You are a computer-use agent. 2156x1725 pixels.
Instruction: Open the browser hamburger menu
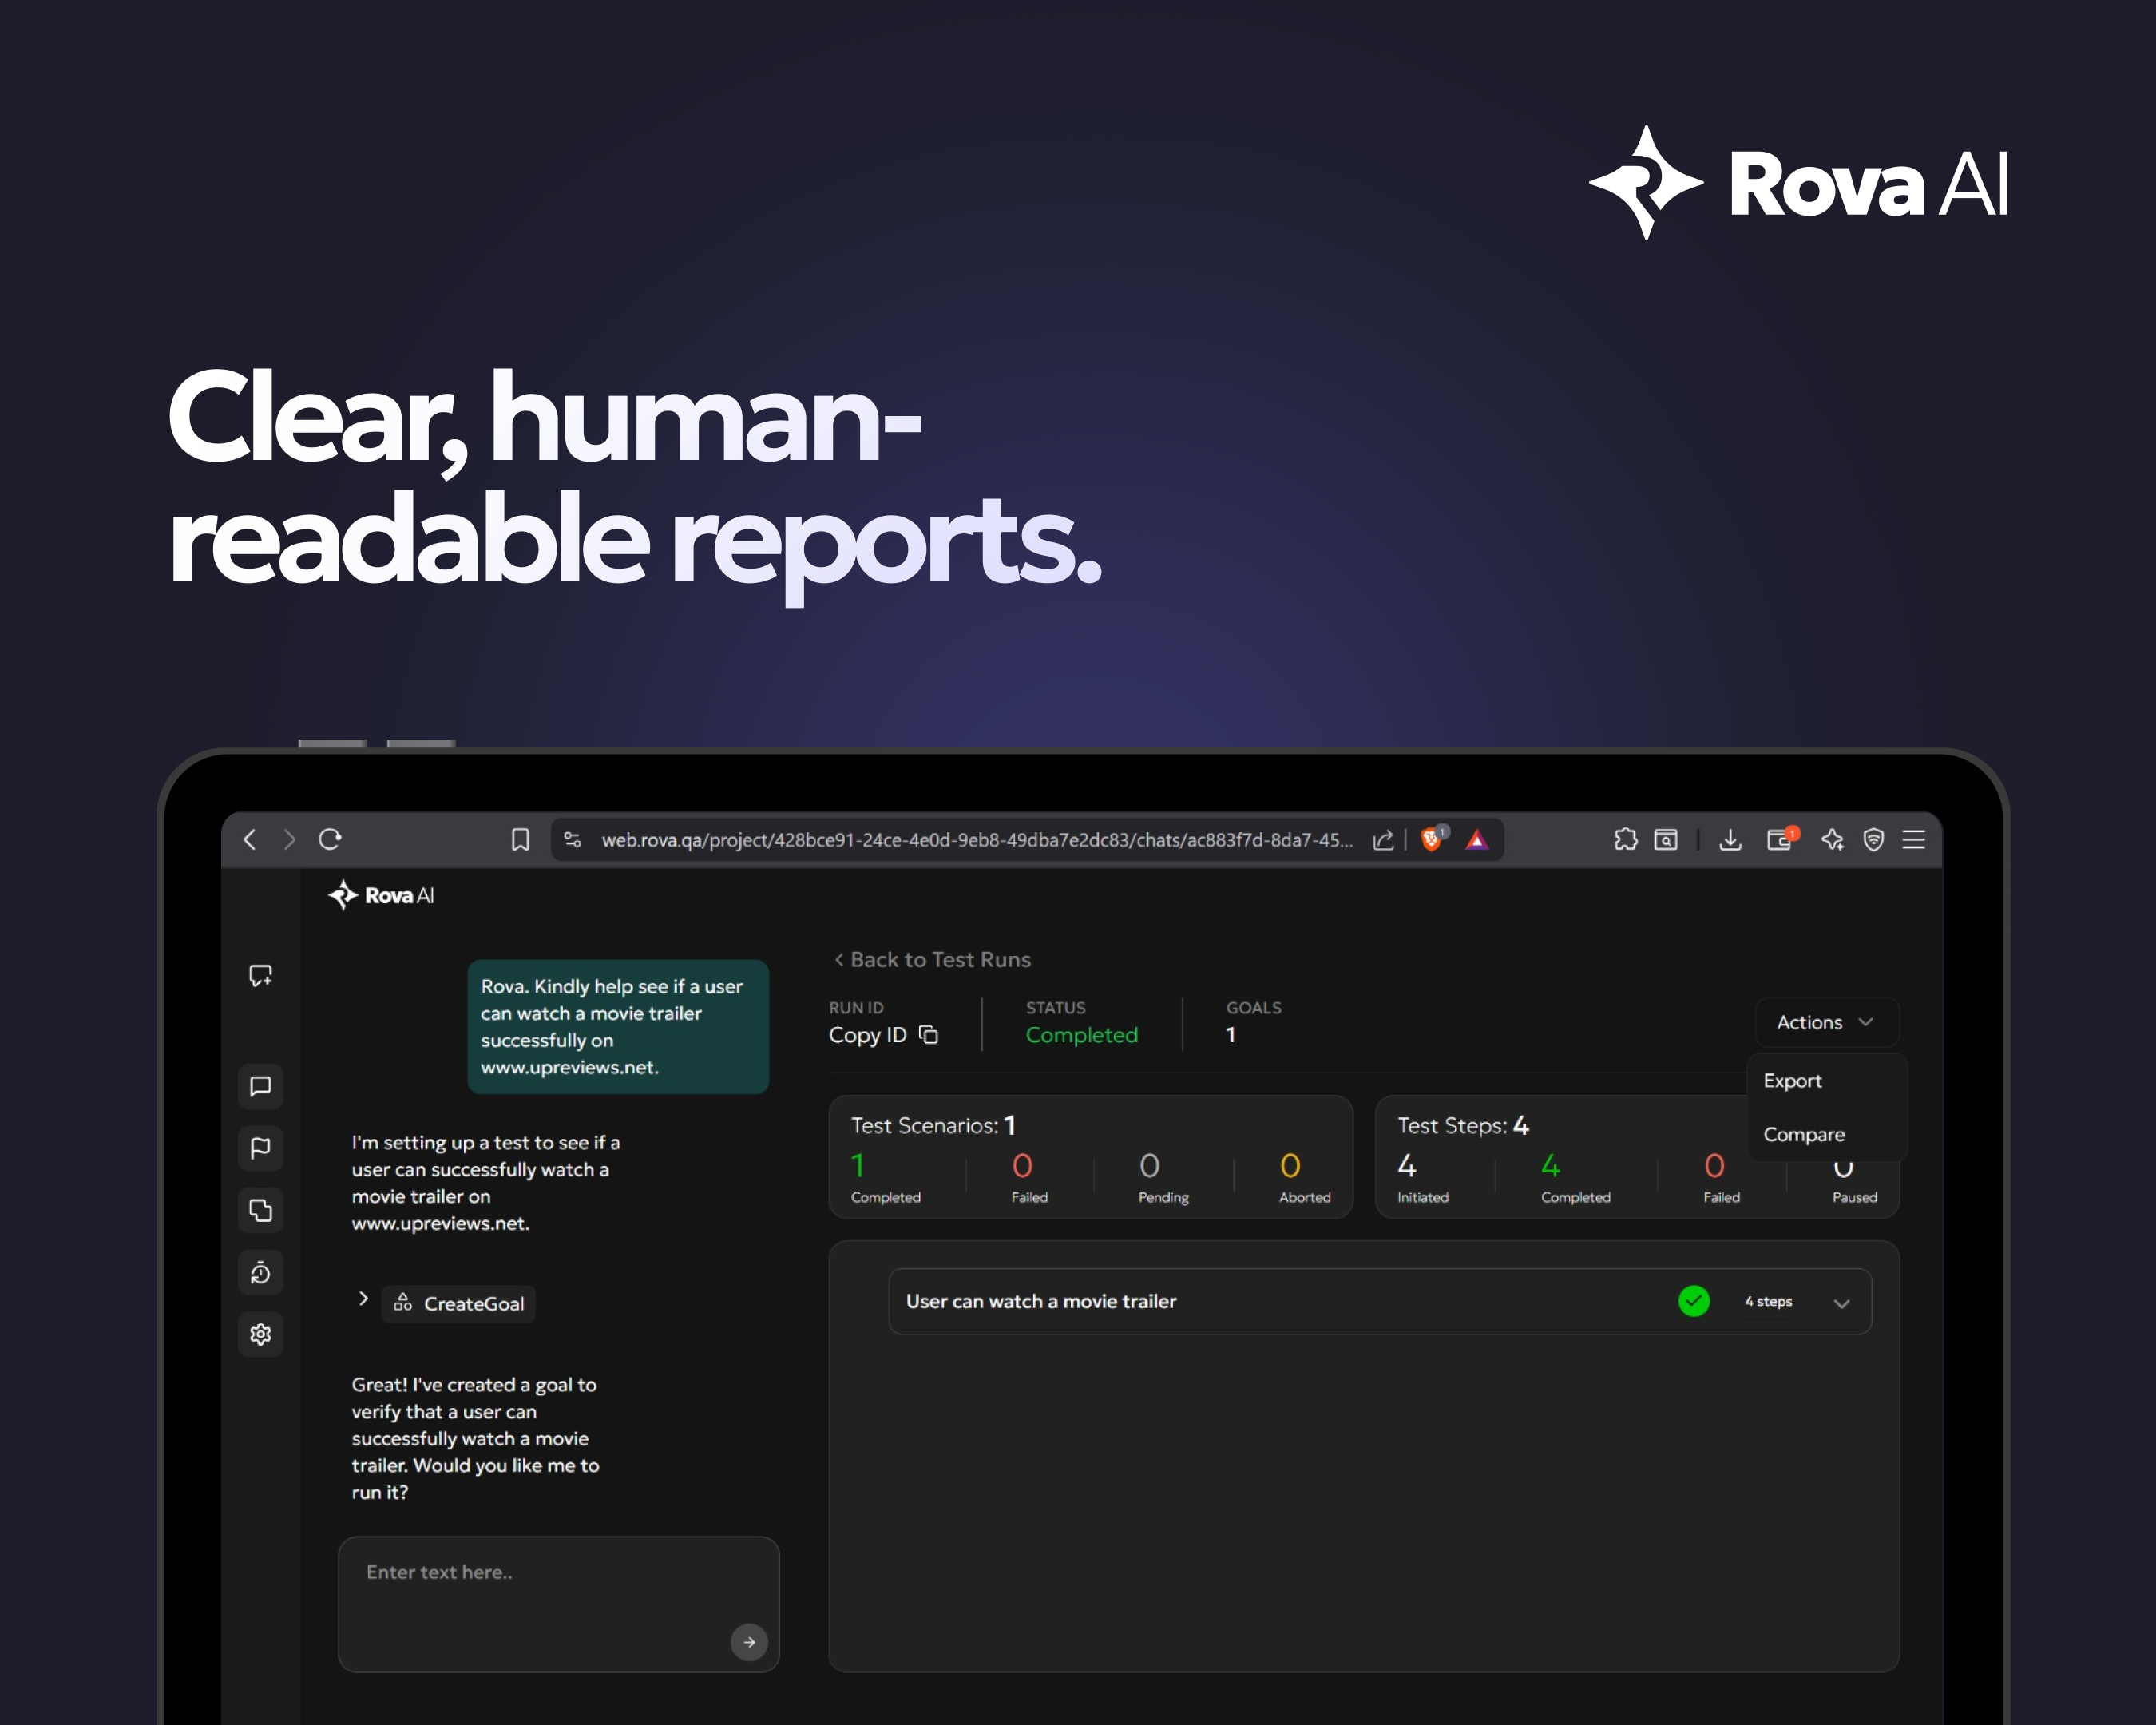[1913, 840]
